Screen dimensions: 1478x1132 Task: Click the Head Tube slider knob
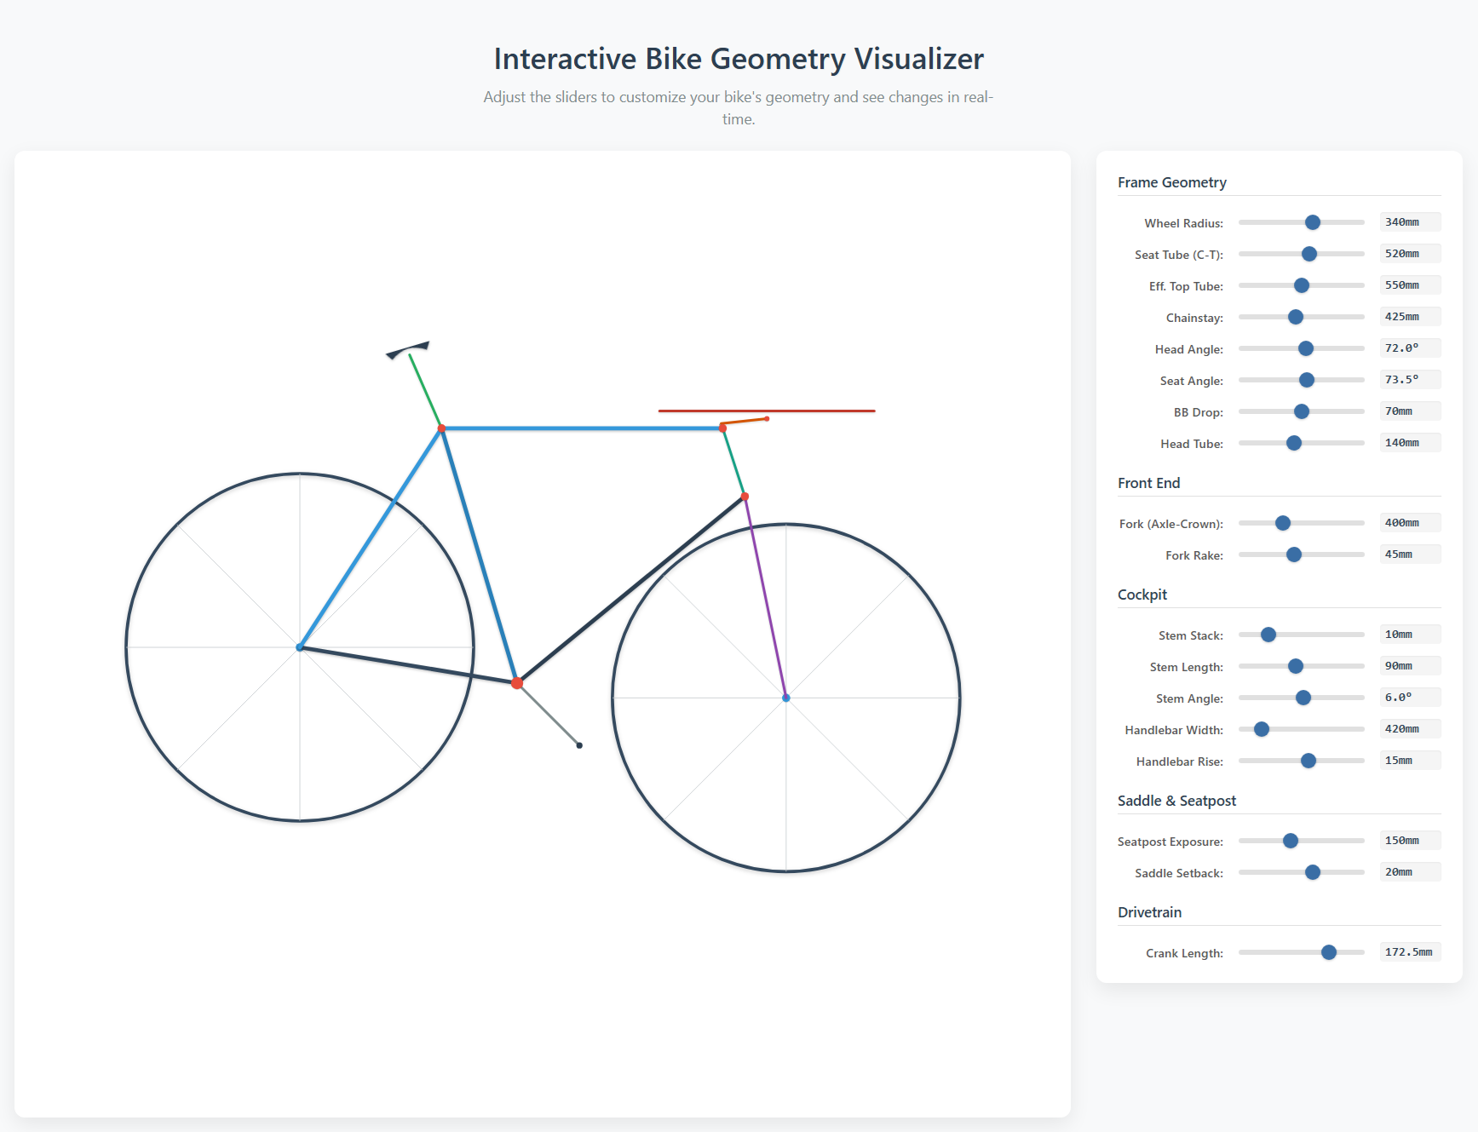[x=1294, y=443]
